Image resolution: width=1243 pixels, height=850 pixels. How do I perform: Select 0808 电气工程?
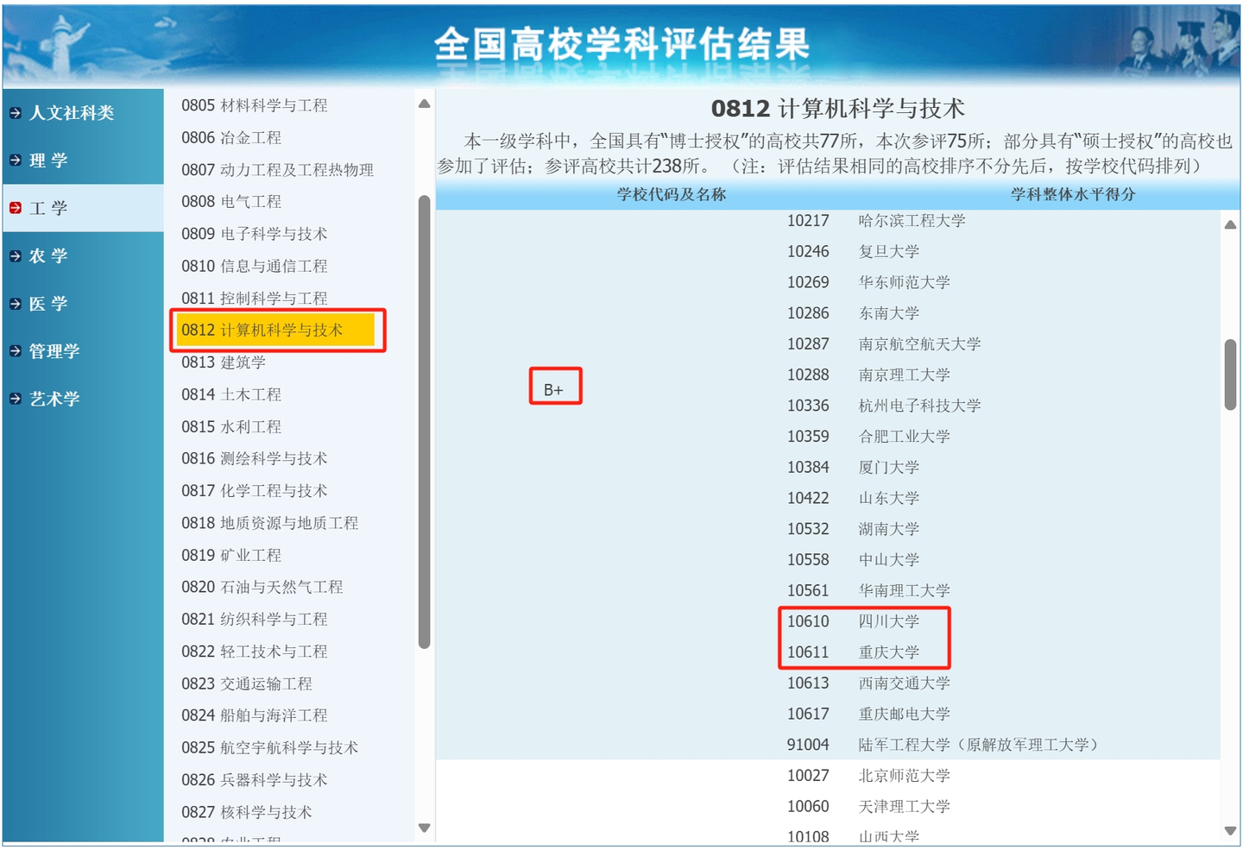pyautogui.click(x=231, y=202)
